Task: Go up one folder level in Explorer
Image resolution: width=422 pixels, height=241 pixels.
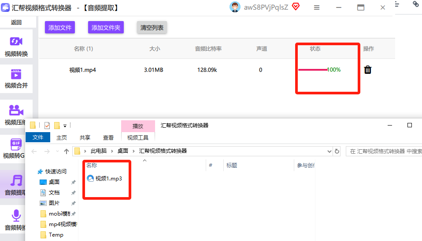Action: 67,151
